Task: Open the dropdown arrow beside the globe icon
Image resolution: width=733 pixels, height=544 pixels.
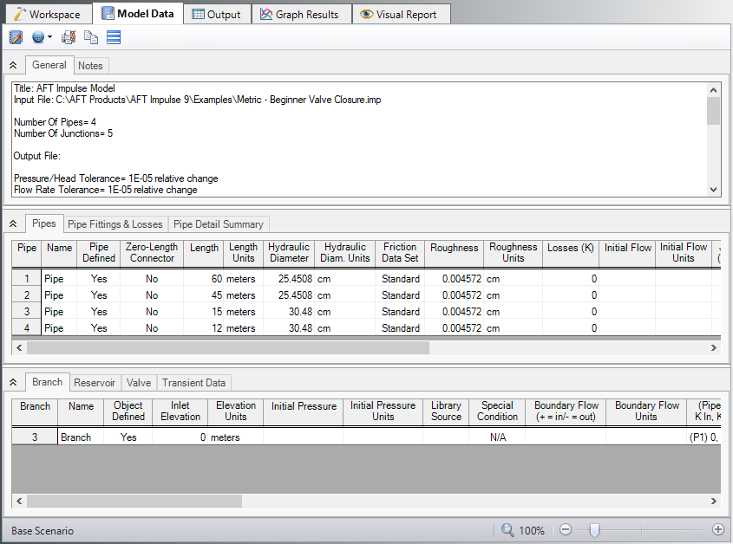Action: 50,37
